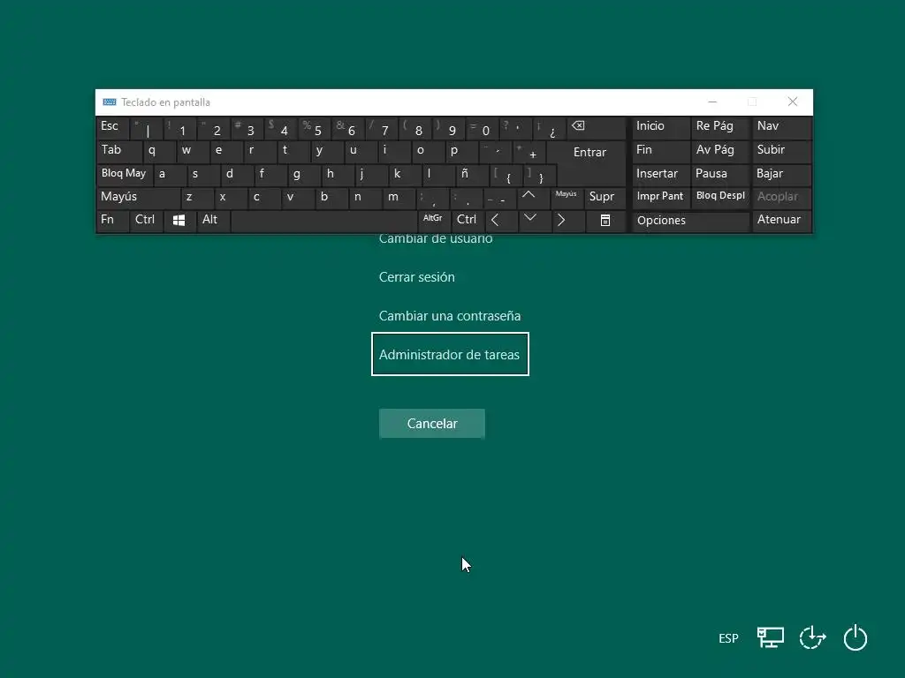Toggle the left Ctrl key

point(146,221)
